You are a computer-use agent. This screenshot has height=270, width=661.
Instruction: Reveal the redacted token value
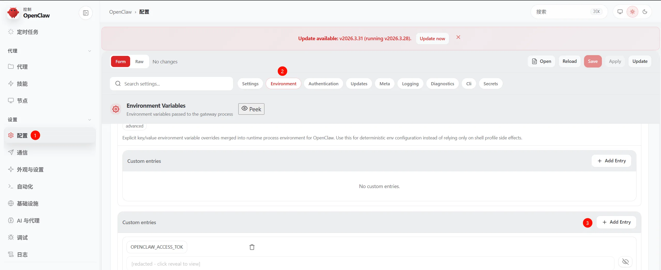(x=625, y=262)
